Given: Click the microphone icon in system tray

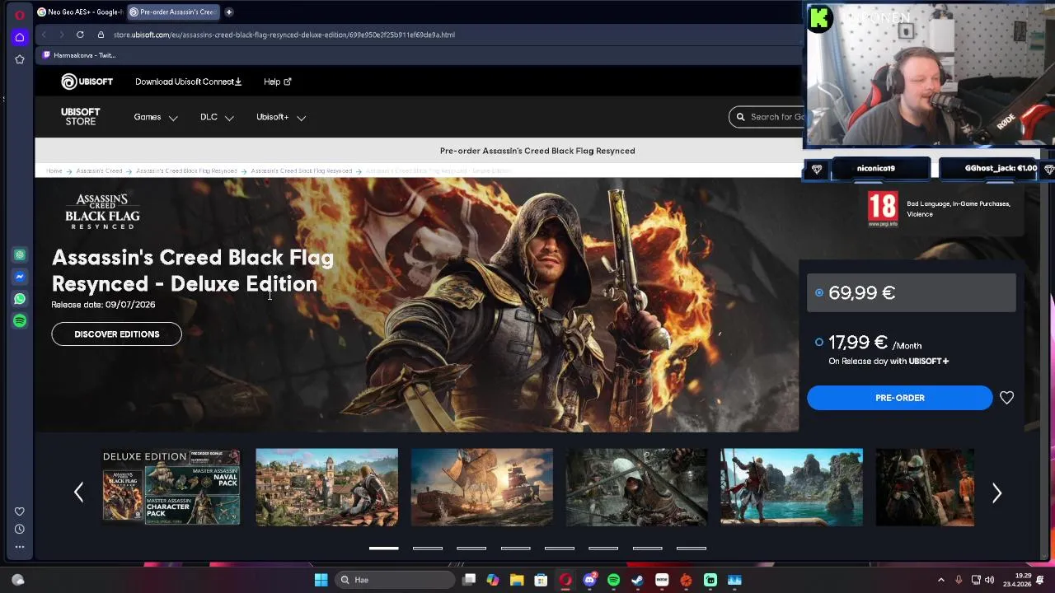Looking at the screenshot, I should pos(959,580).
